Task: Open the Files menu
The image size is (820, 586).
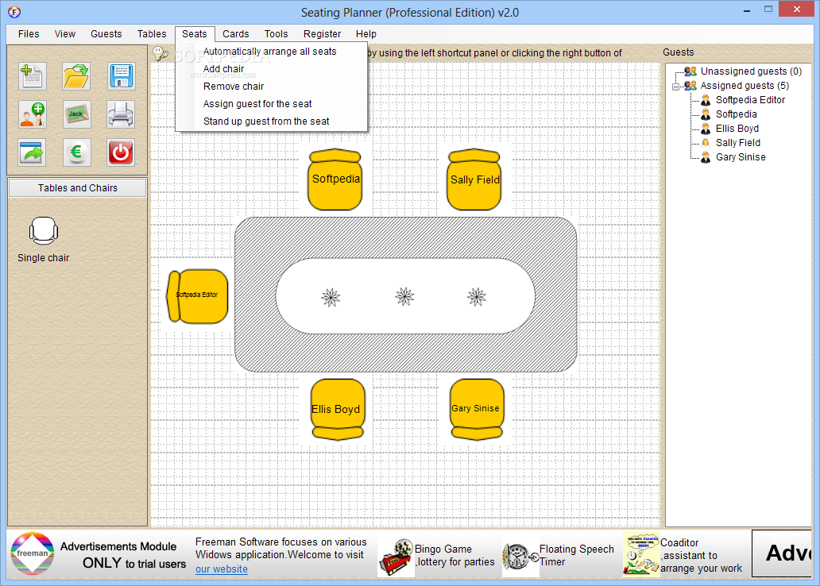Action: coord(29,34)
